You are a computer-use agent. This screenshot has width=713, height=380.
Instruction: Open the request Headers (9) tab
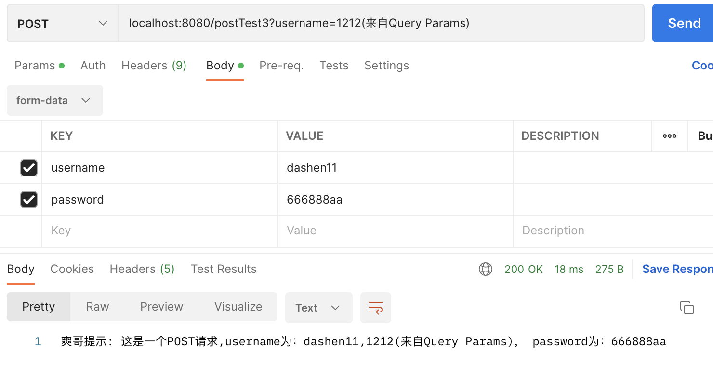154,66
